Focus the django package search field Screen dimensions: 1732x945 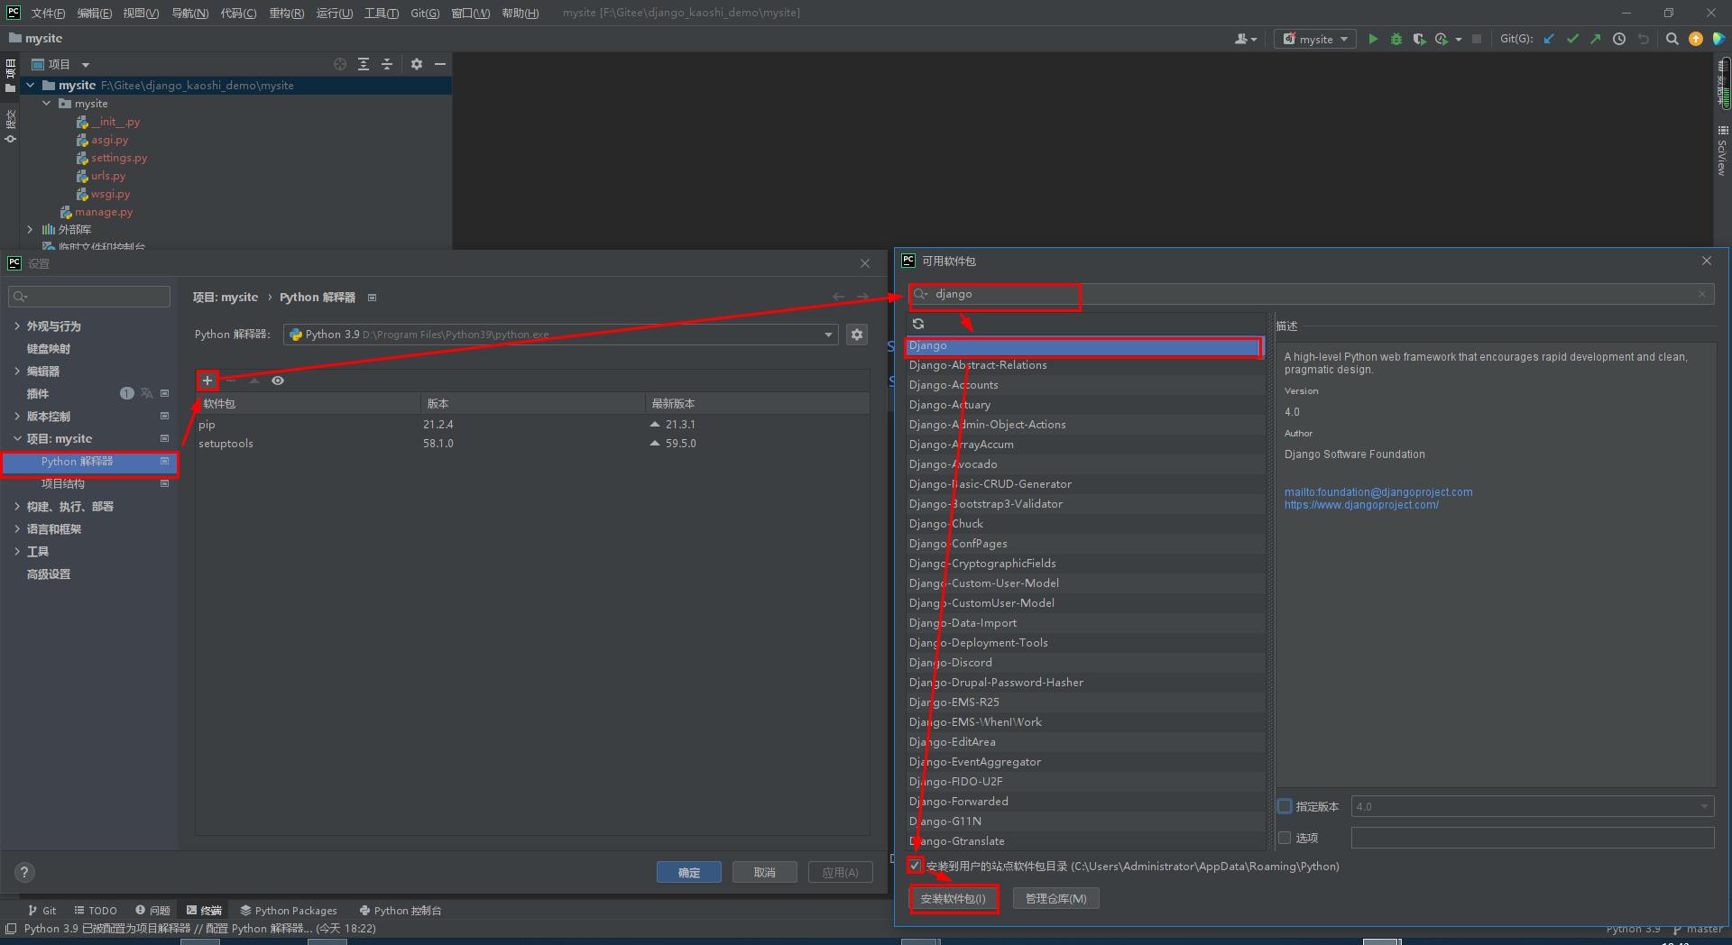click(x=1312, y=294)
